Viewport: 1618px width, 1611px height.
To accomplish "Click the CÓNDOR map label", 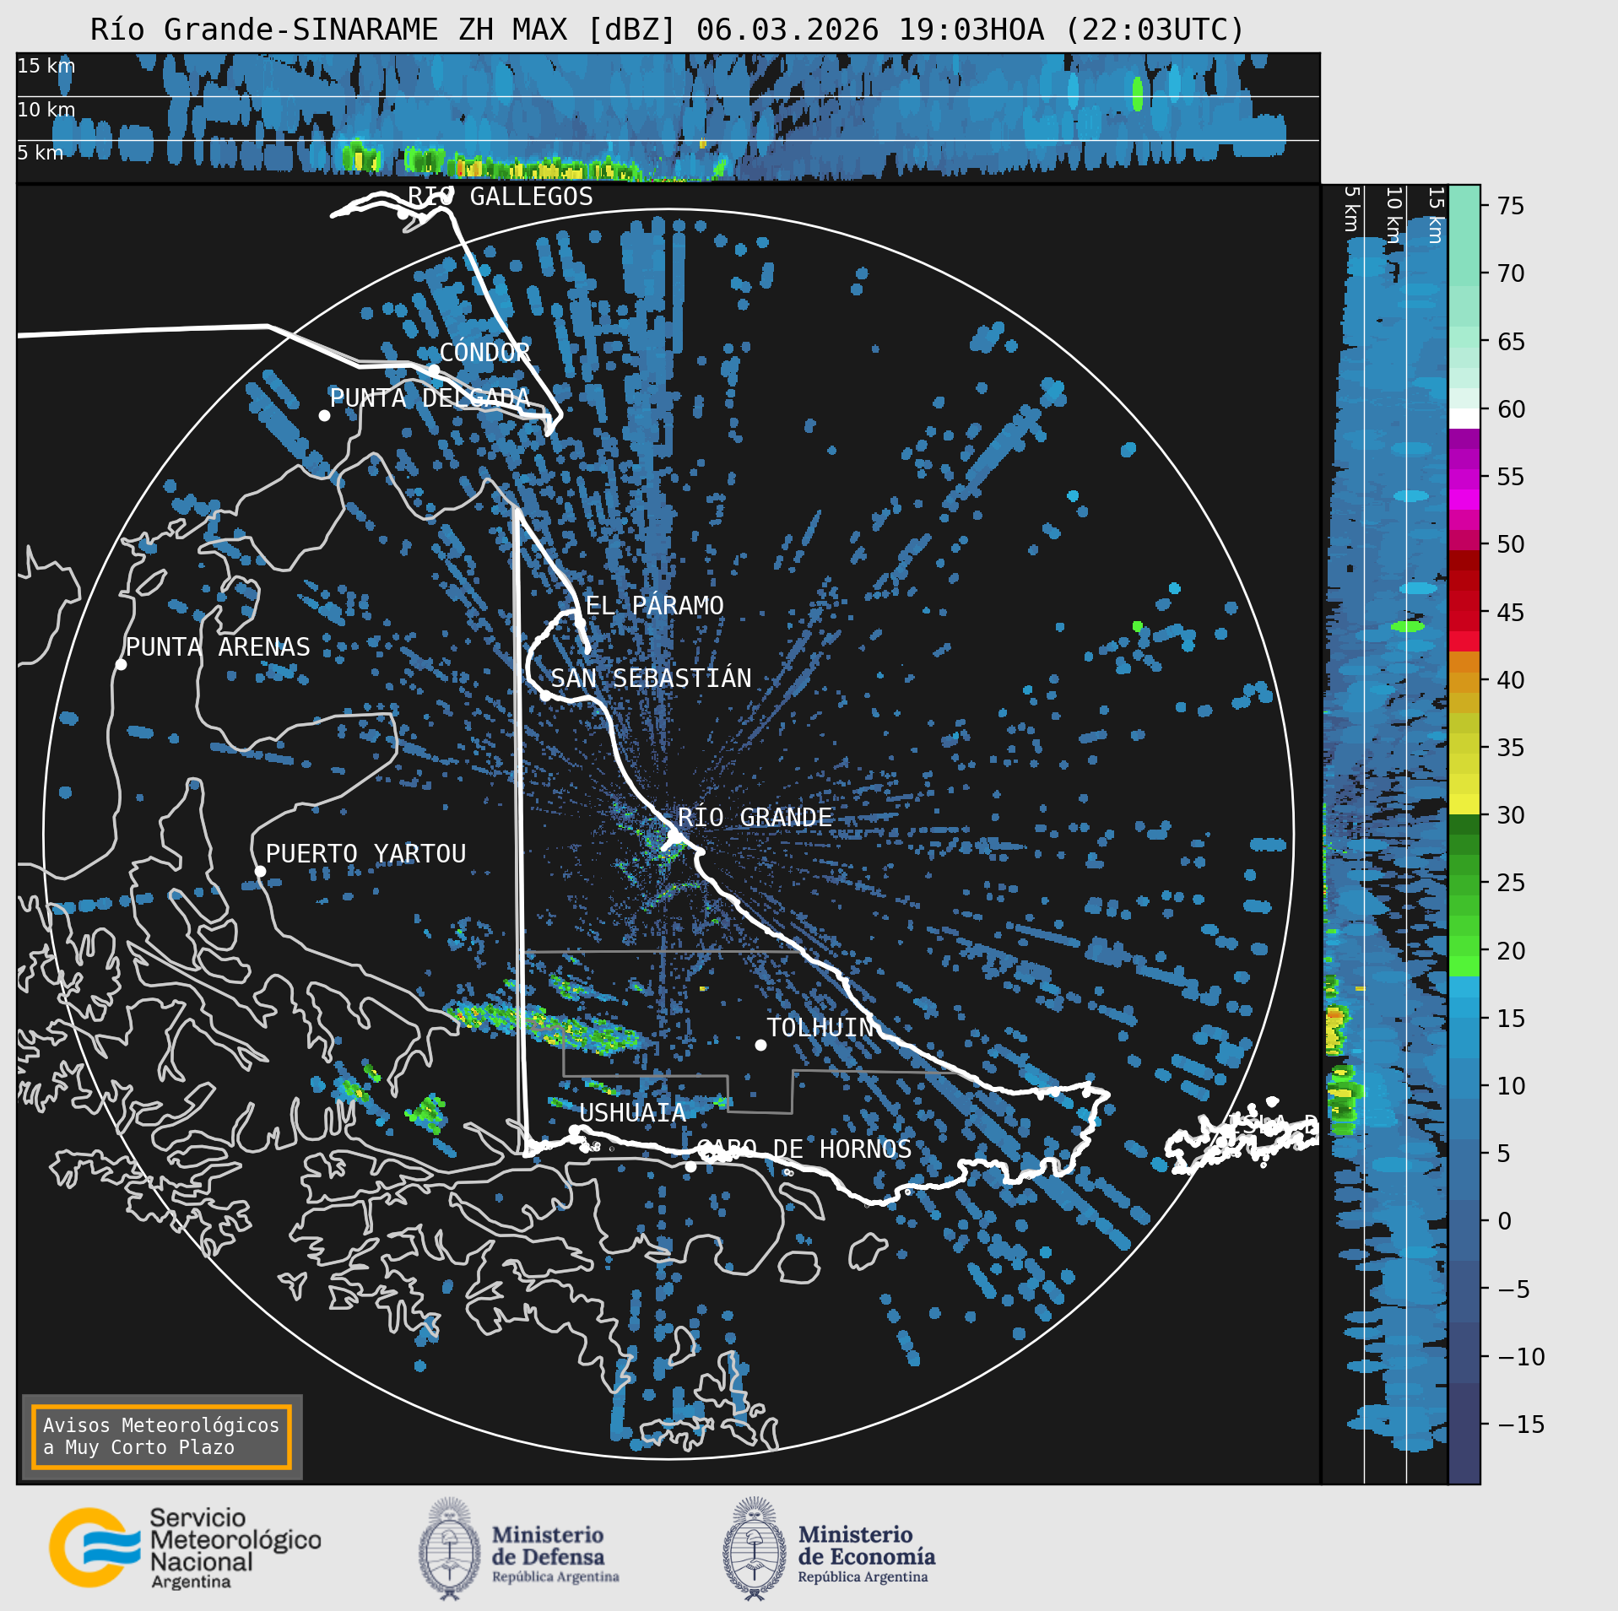I will [x=485, y=352].
